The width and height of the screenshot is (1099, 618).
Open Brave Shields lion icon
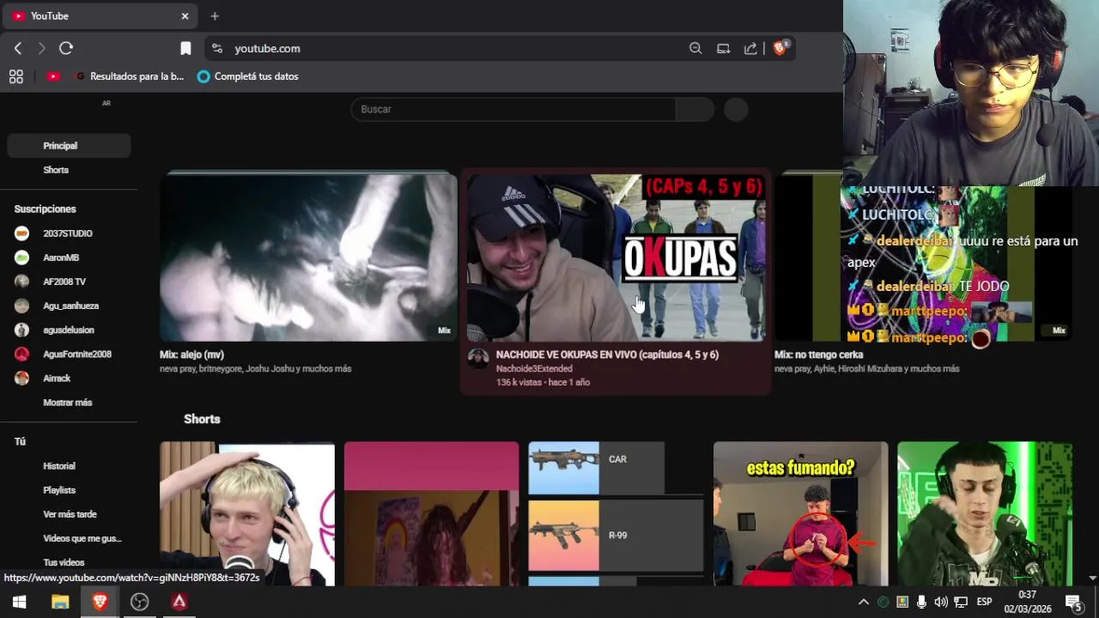[x=780, y=48]
